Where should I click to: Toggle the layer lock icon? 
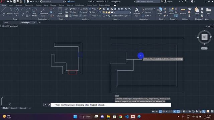(109, 12)
